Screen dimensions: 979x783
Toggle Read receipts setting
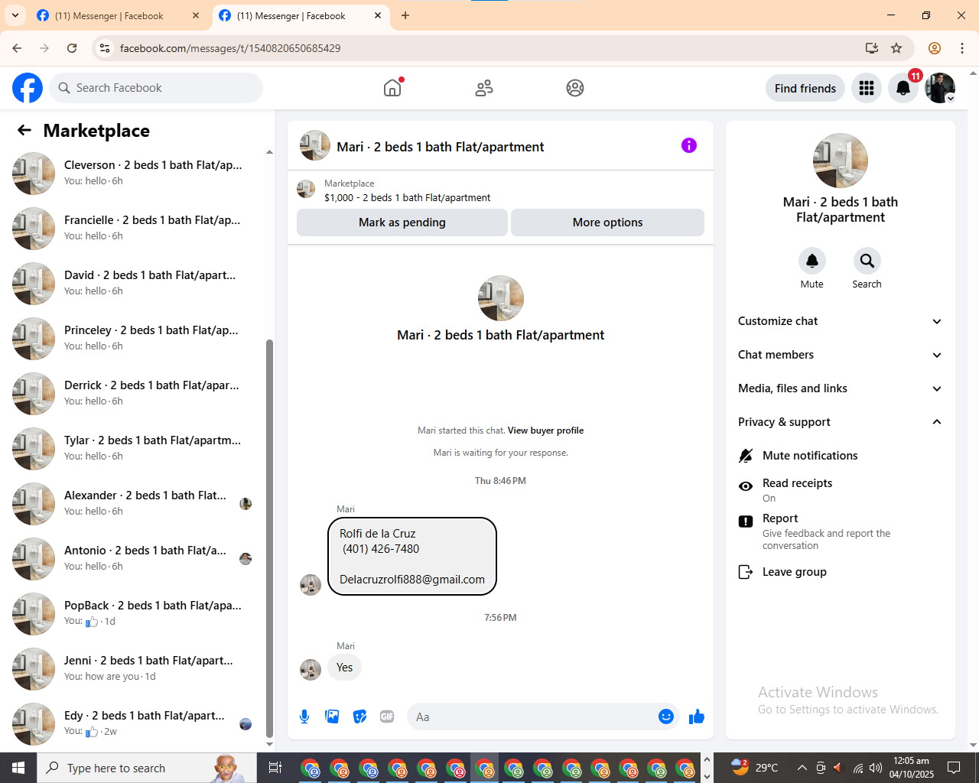841,490
